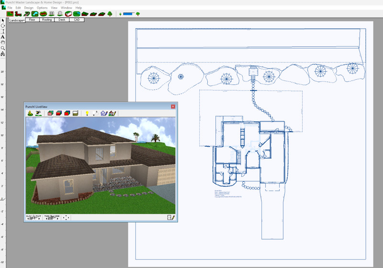Screen dimensions: 383x268
Task: Select the picket fence tool icon
Action: [x=52, y=14]
